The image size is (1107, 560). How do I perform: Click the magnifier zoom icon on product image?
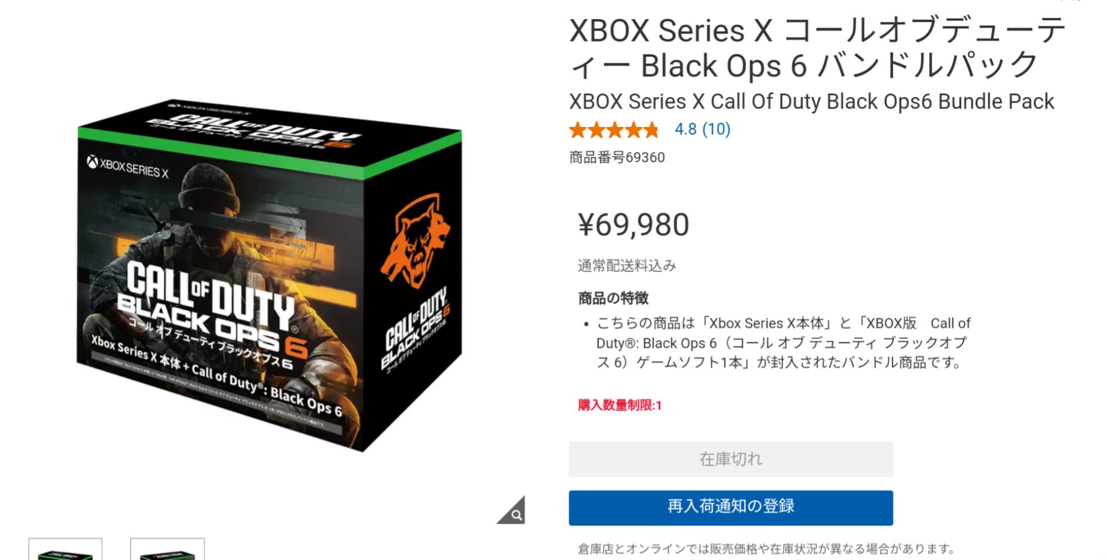[x=512, y=510]
